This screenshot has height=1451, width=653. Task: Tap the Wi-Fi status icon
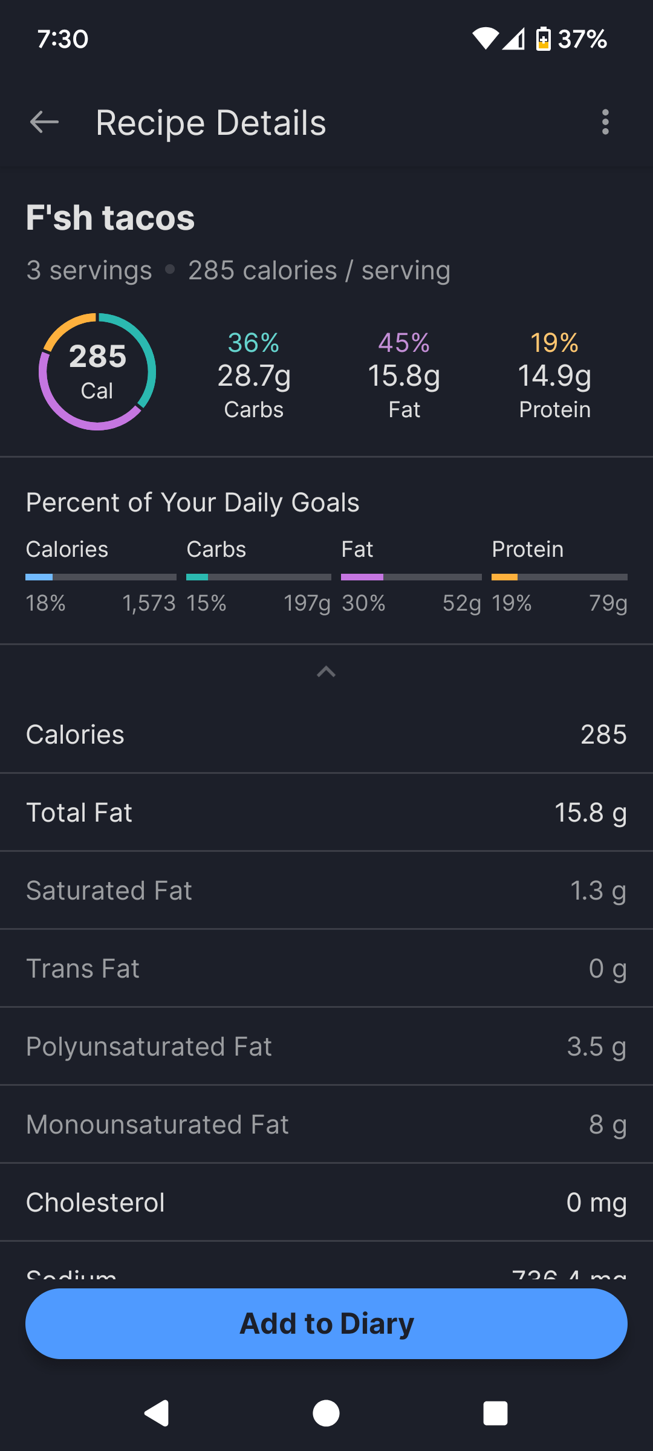[485, 39]
